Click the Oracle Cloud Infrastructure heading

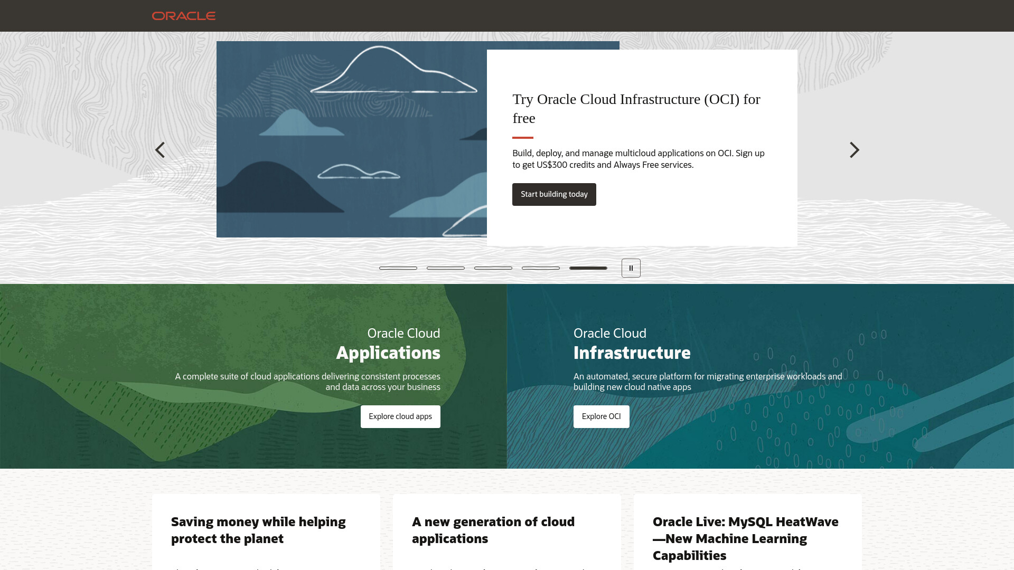(632, 344)
